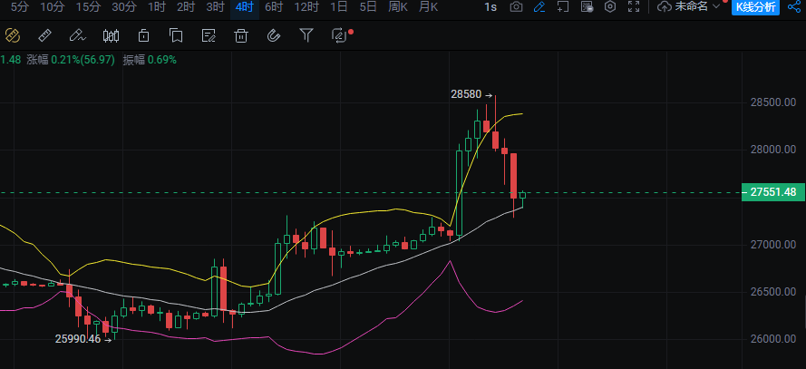Viewport: 806px width, 369px height.
Task: Click the trash can delete drawings icon
Action: (x=241, y=36)
